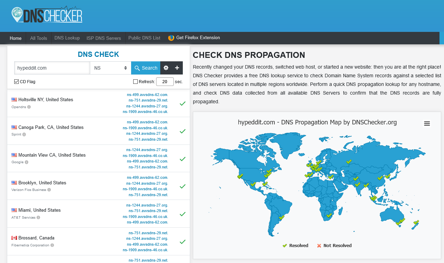Click the US flag for Canoga Park
The width and height of the screenshot is (444, 263).
14,127
